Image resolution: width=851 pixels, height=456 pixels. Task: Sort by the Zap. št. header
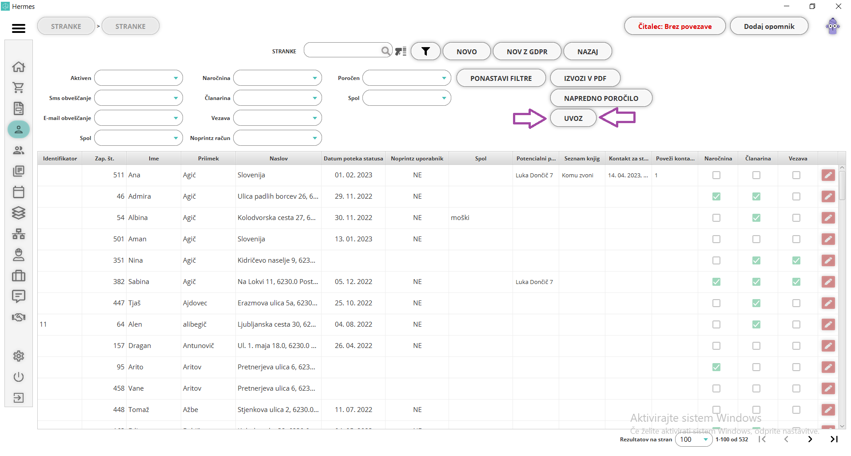coord(104,158)
